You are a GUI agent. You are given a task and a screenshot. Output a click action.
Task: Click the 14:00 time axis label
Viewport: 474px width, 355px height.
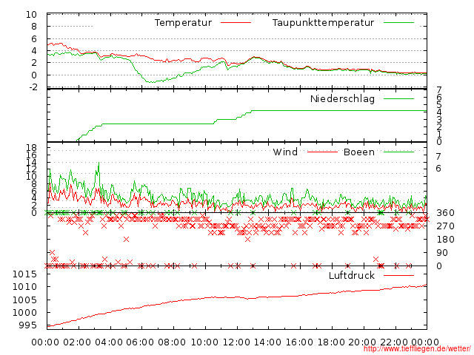tap(268, 342)
